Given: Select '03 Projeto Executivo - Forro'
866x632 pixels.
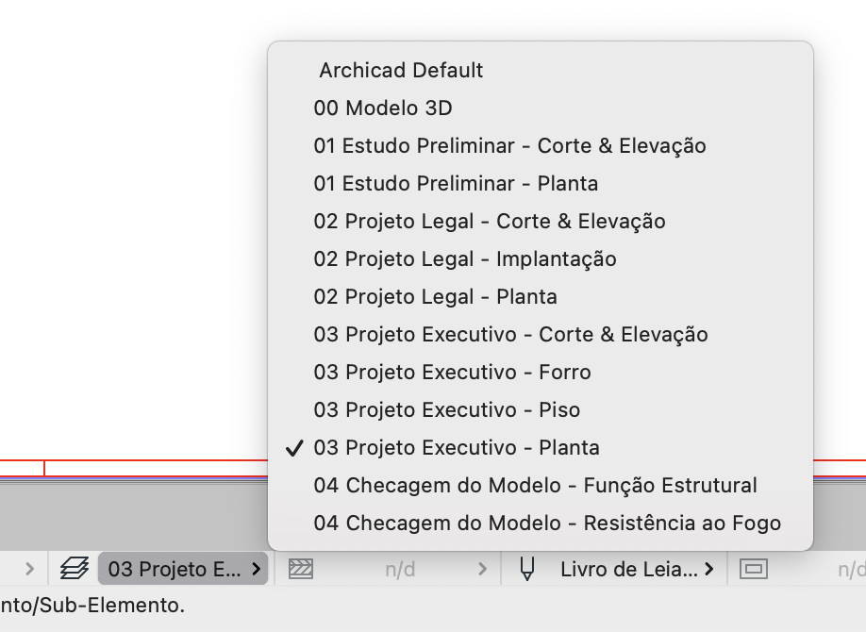Looking at the screenshot, I should (x=451, y=372).
